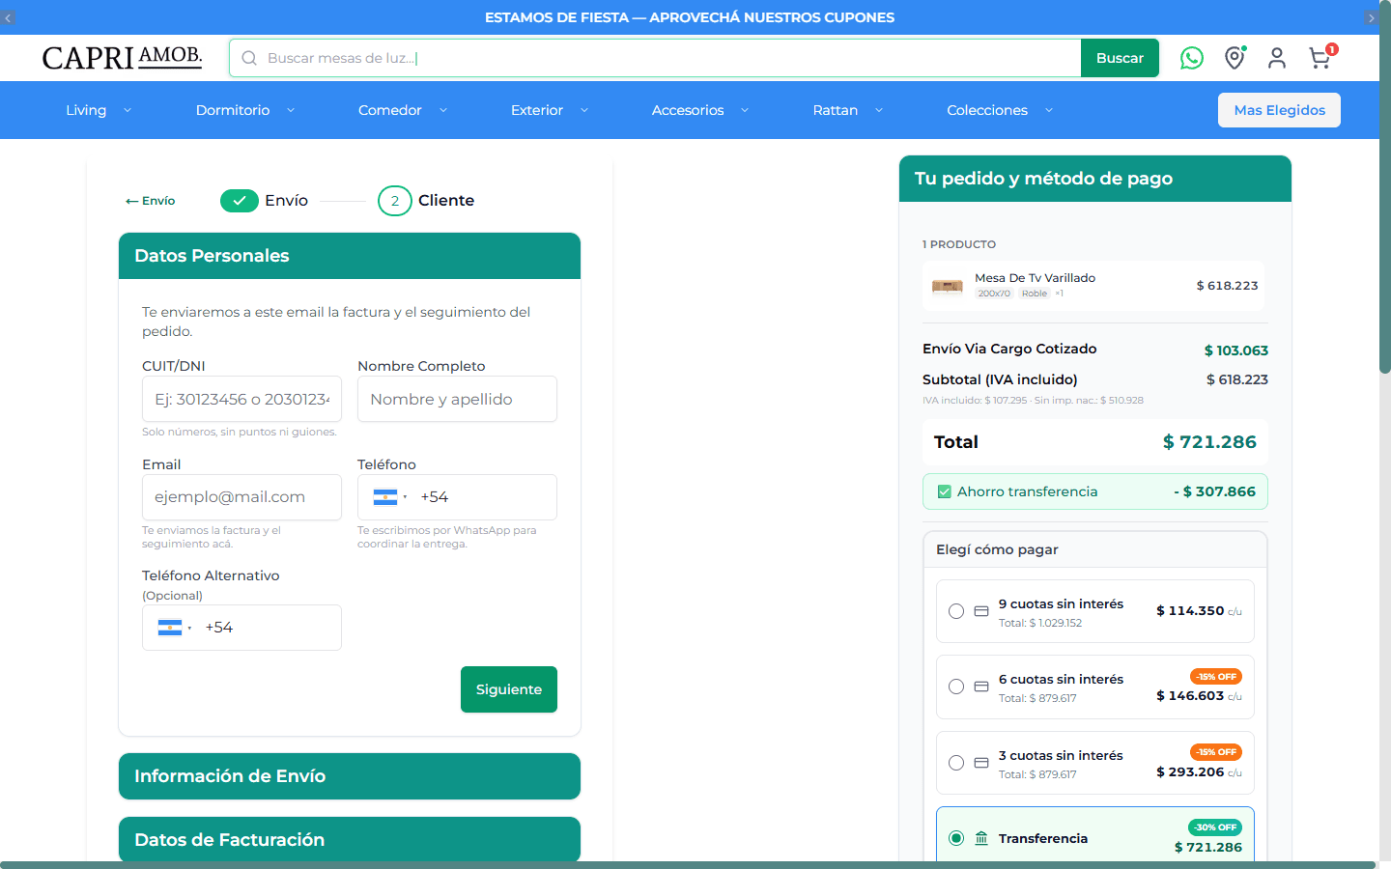Open the Teléfono country flag dropdown
Screen dimensions: 1391x869
(x=390, y=497)
